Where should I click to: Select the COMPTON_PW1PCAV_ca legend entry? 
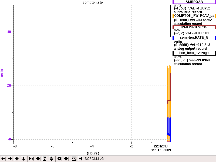[x=194, y=16]
